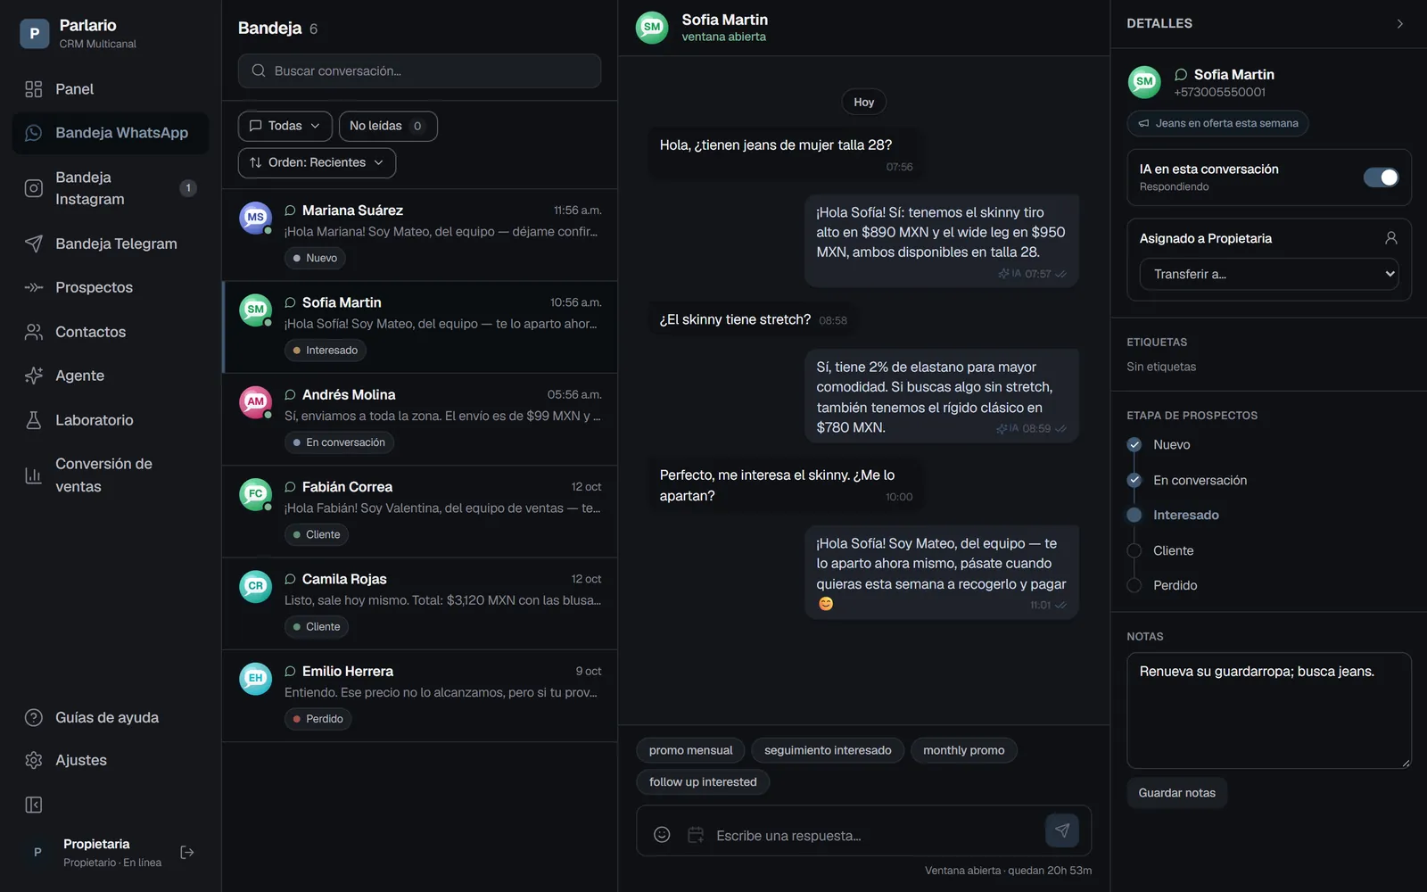
Task: Click the Agente sparkle icon
Action: 34,376
